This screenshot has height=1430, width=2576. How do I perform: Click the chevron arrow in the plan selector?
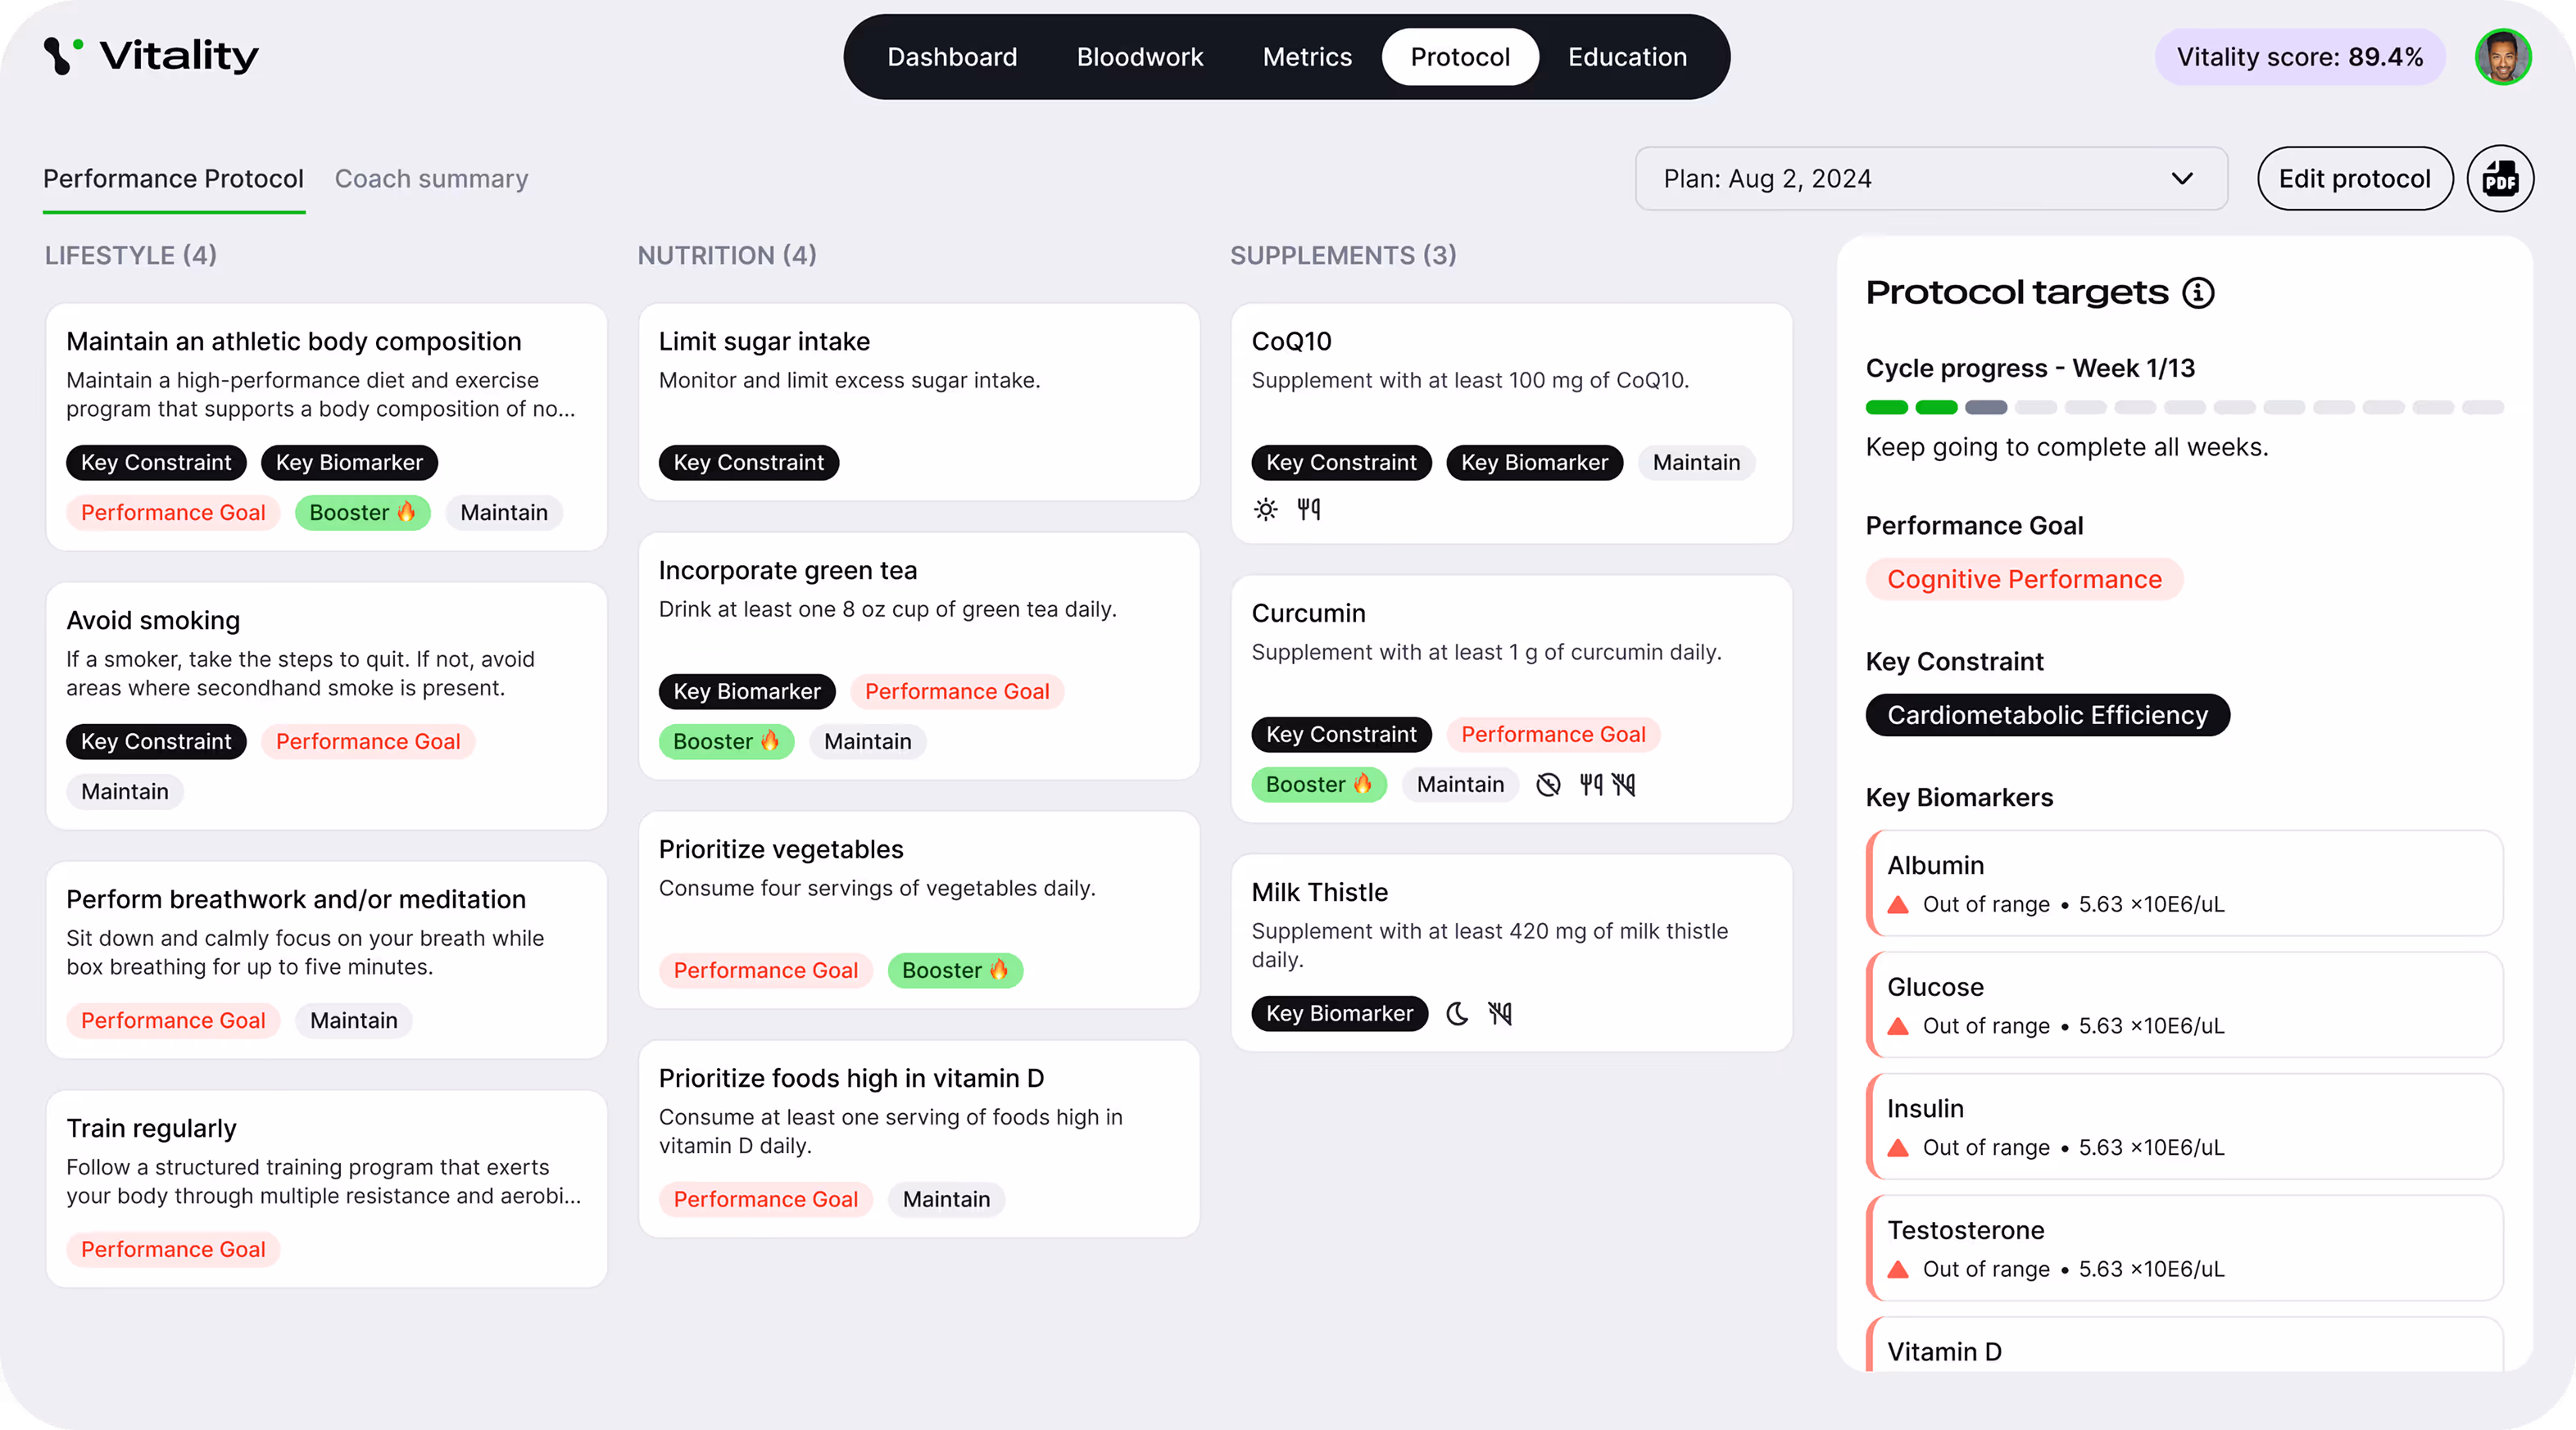coord(2182,179)
